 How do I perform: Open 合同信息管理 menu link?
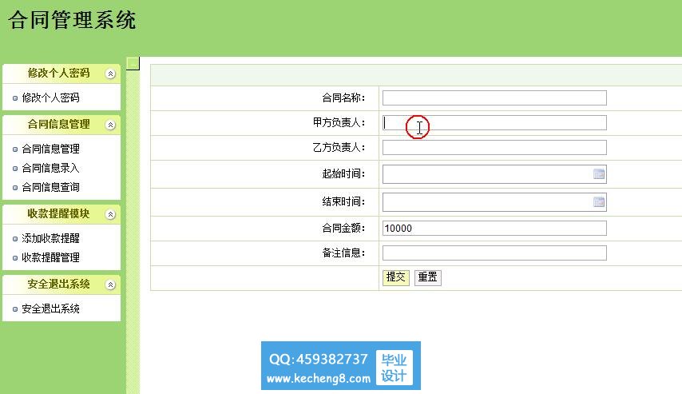[50, 149]
